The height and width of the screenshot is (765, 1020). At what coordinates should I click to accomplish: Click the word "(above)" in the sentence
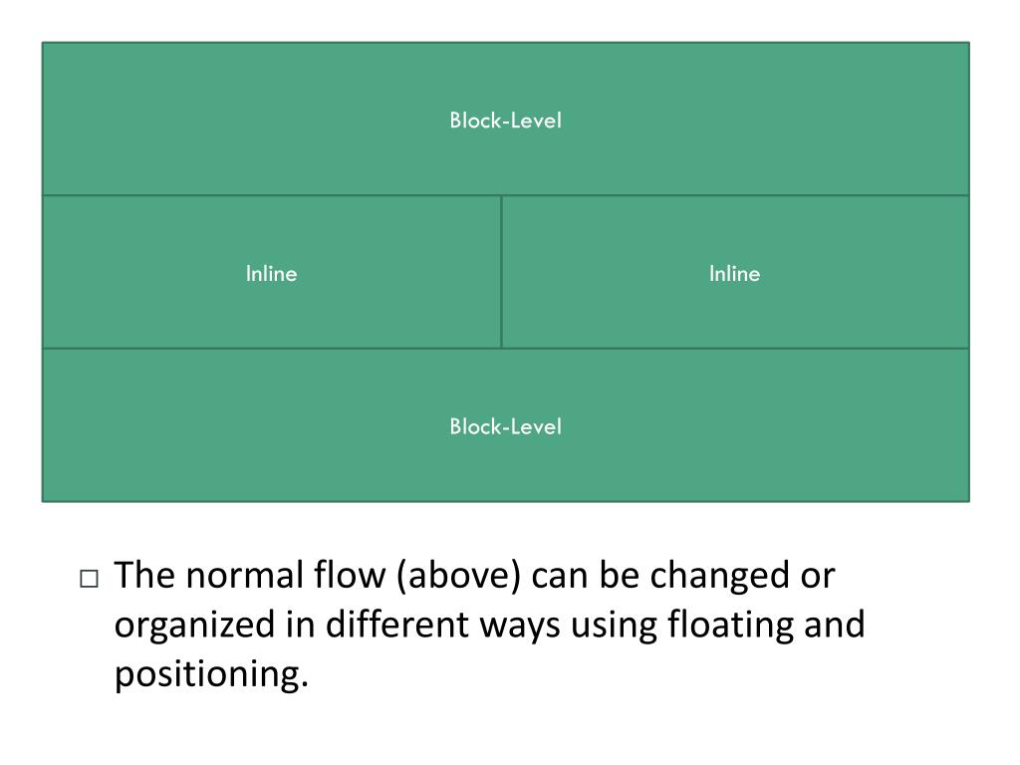[x=458, y=576]
